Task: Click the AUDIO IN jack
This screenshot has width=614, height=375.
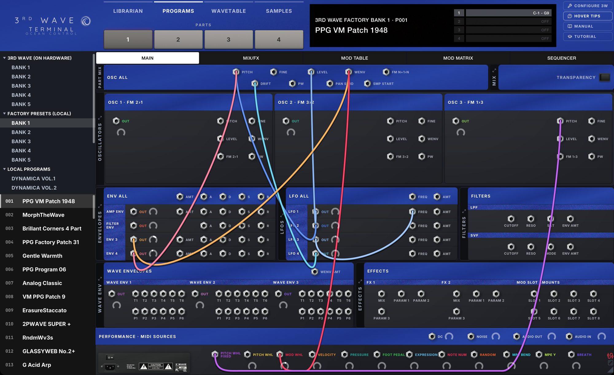Action: 569,337
